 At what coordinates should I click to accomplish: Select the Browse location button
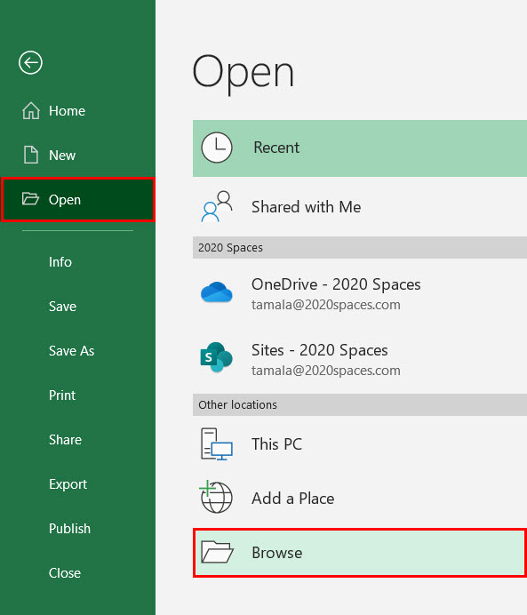click(x=360, y=553)
